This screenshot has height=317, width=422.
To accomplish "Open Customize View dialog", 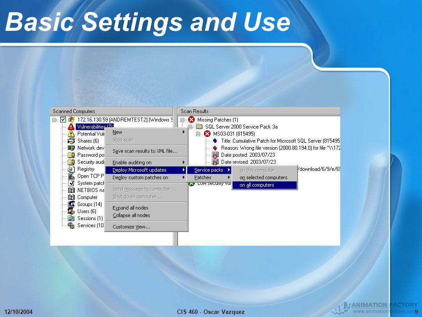I will pos(146,227).
